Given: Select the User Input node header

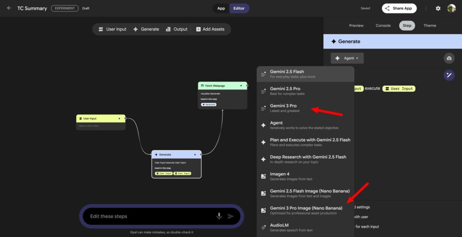Looking at the screenshot, I should pyautogui.click(x=101, y=118).
